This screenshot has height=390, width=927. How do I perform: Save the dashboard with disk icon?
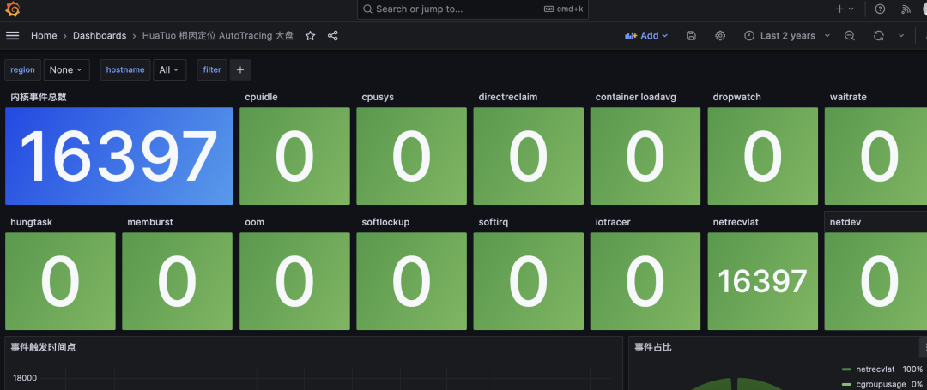click(x=691, y=36)
